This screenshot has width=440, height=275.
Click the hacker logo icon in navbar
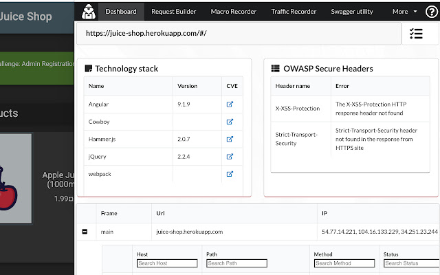[x=87, y=11]
